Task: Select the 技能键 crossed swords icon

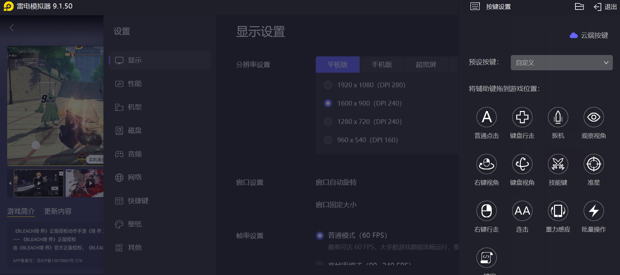Action: 558,164
